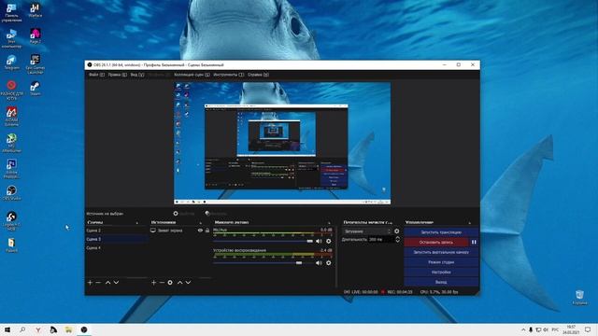Pause the recording with the pause icon
Image resolution: width=598 pixels, height=336 pixels.
(474, 243)
